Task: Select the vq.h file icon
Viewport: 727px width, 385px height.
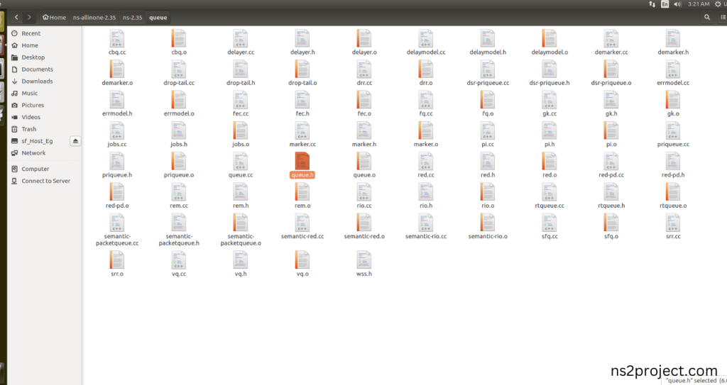Action: (240, 260)
